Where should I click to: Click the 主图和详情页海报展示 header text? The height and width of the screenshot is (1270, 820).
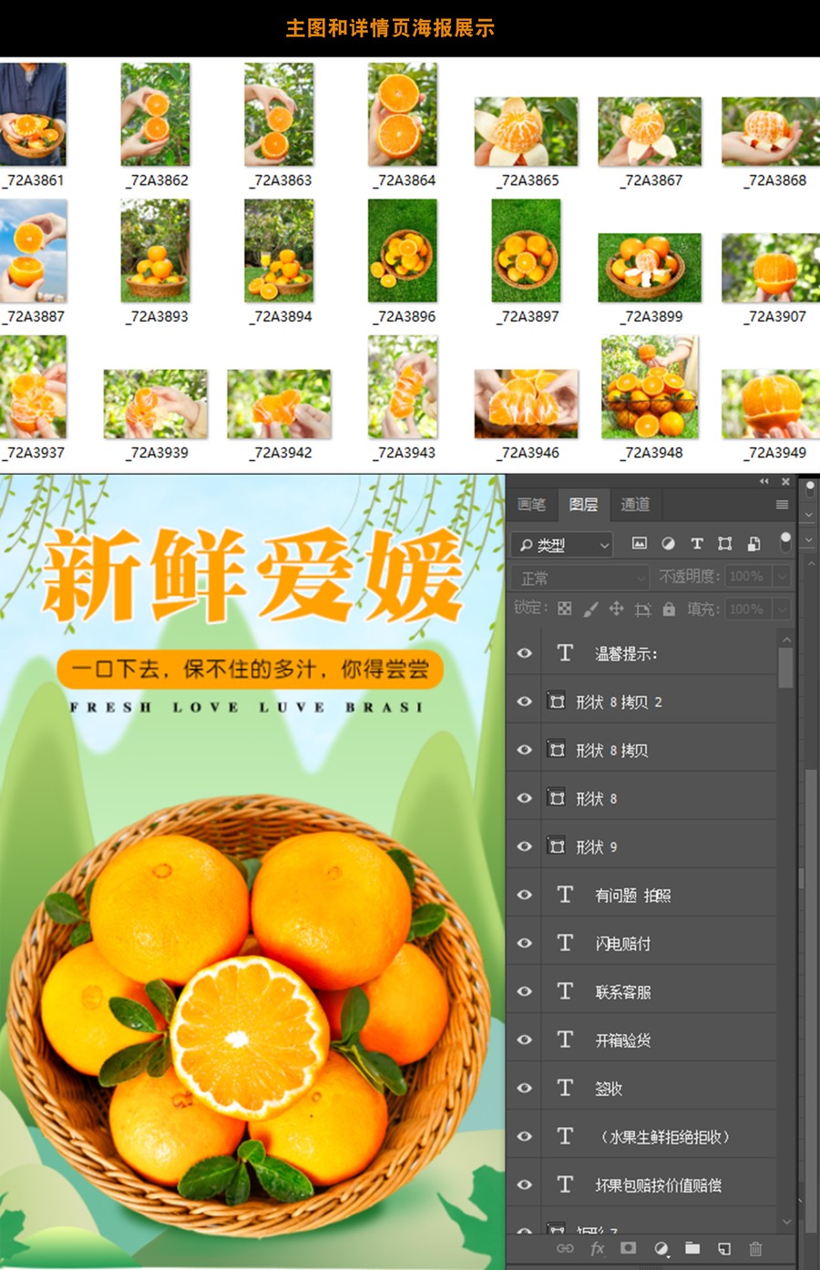pos(390,27)
